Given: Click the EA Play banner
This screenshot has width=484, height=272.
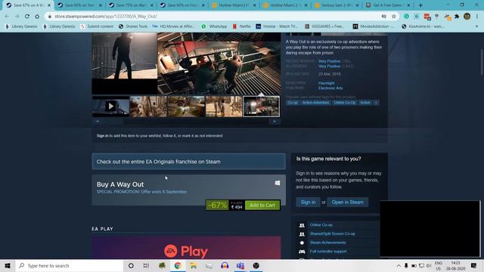Looking at the screenshot, I should pos(187,248).
